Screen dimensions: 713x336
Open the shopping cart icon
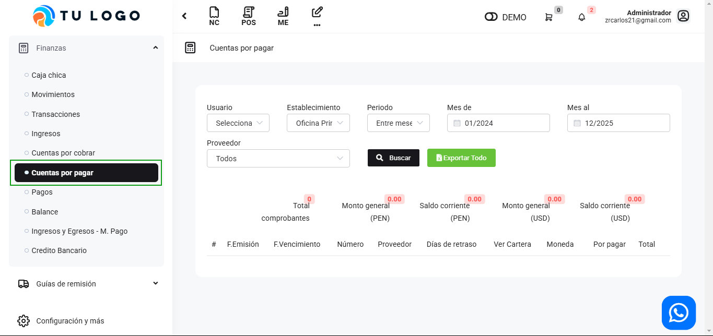point(548,17)
